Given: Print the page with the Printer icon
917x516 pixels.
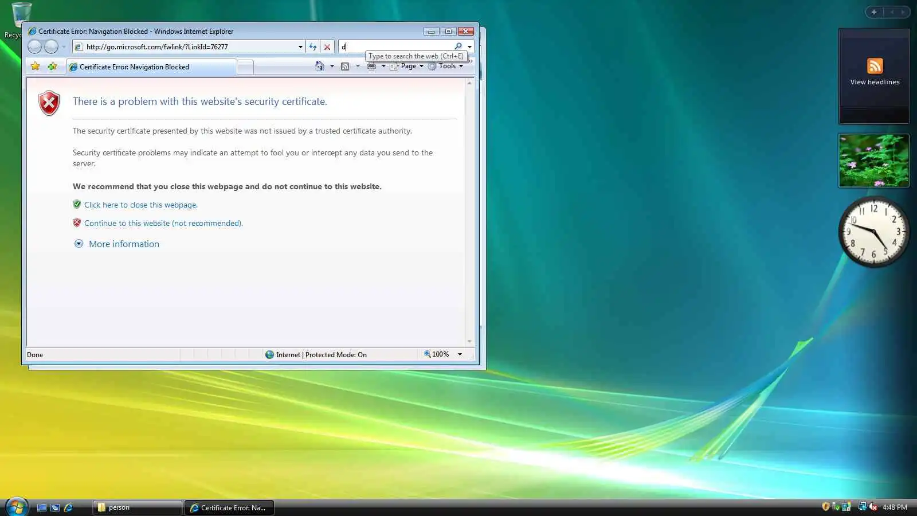Looking at the screenshot, I should click(371, 66).
